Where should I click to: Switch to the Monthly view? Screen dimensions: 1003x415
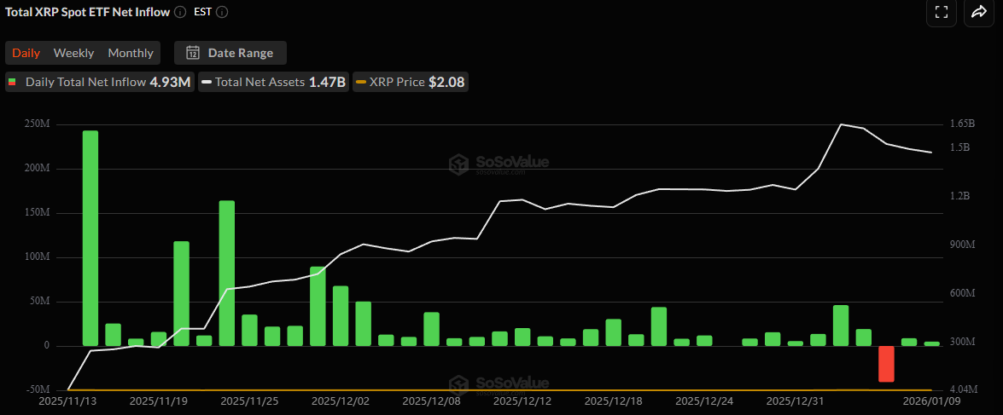click(x=131, y=53)
